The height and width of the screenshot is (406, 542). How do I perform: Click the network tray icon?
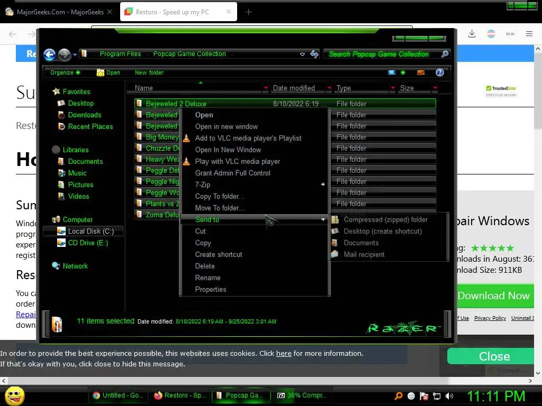point(437,396)
